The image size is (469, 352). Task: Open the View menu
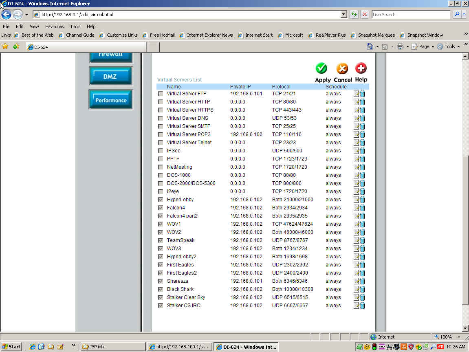coord(34,26)
